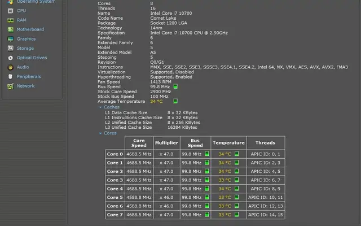
Task: Open the Graphics monitor icon
Action: pyautogui.click(x=11, y=39)
